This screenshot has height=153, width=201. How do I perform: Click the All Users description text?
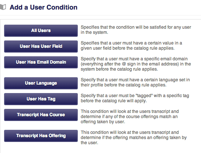tap(136, 30)
